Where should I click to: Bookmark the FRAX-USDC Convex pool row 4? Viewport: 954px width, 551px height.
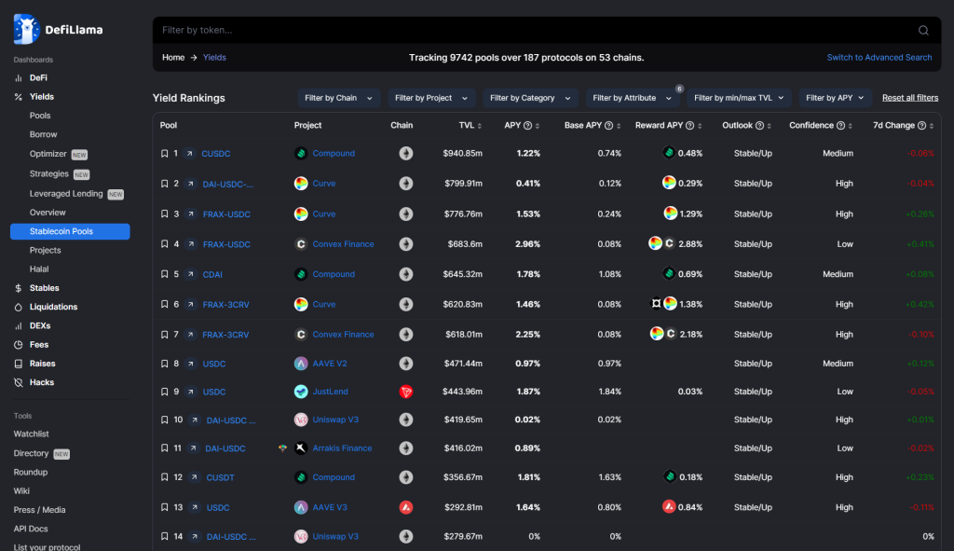click(164, 244)
